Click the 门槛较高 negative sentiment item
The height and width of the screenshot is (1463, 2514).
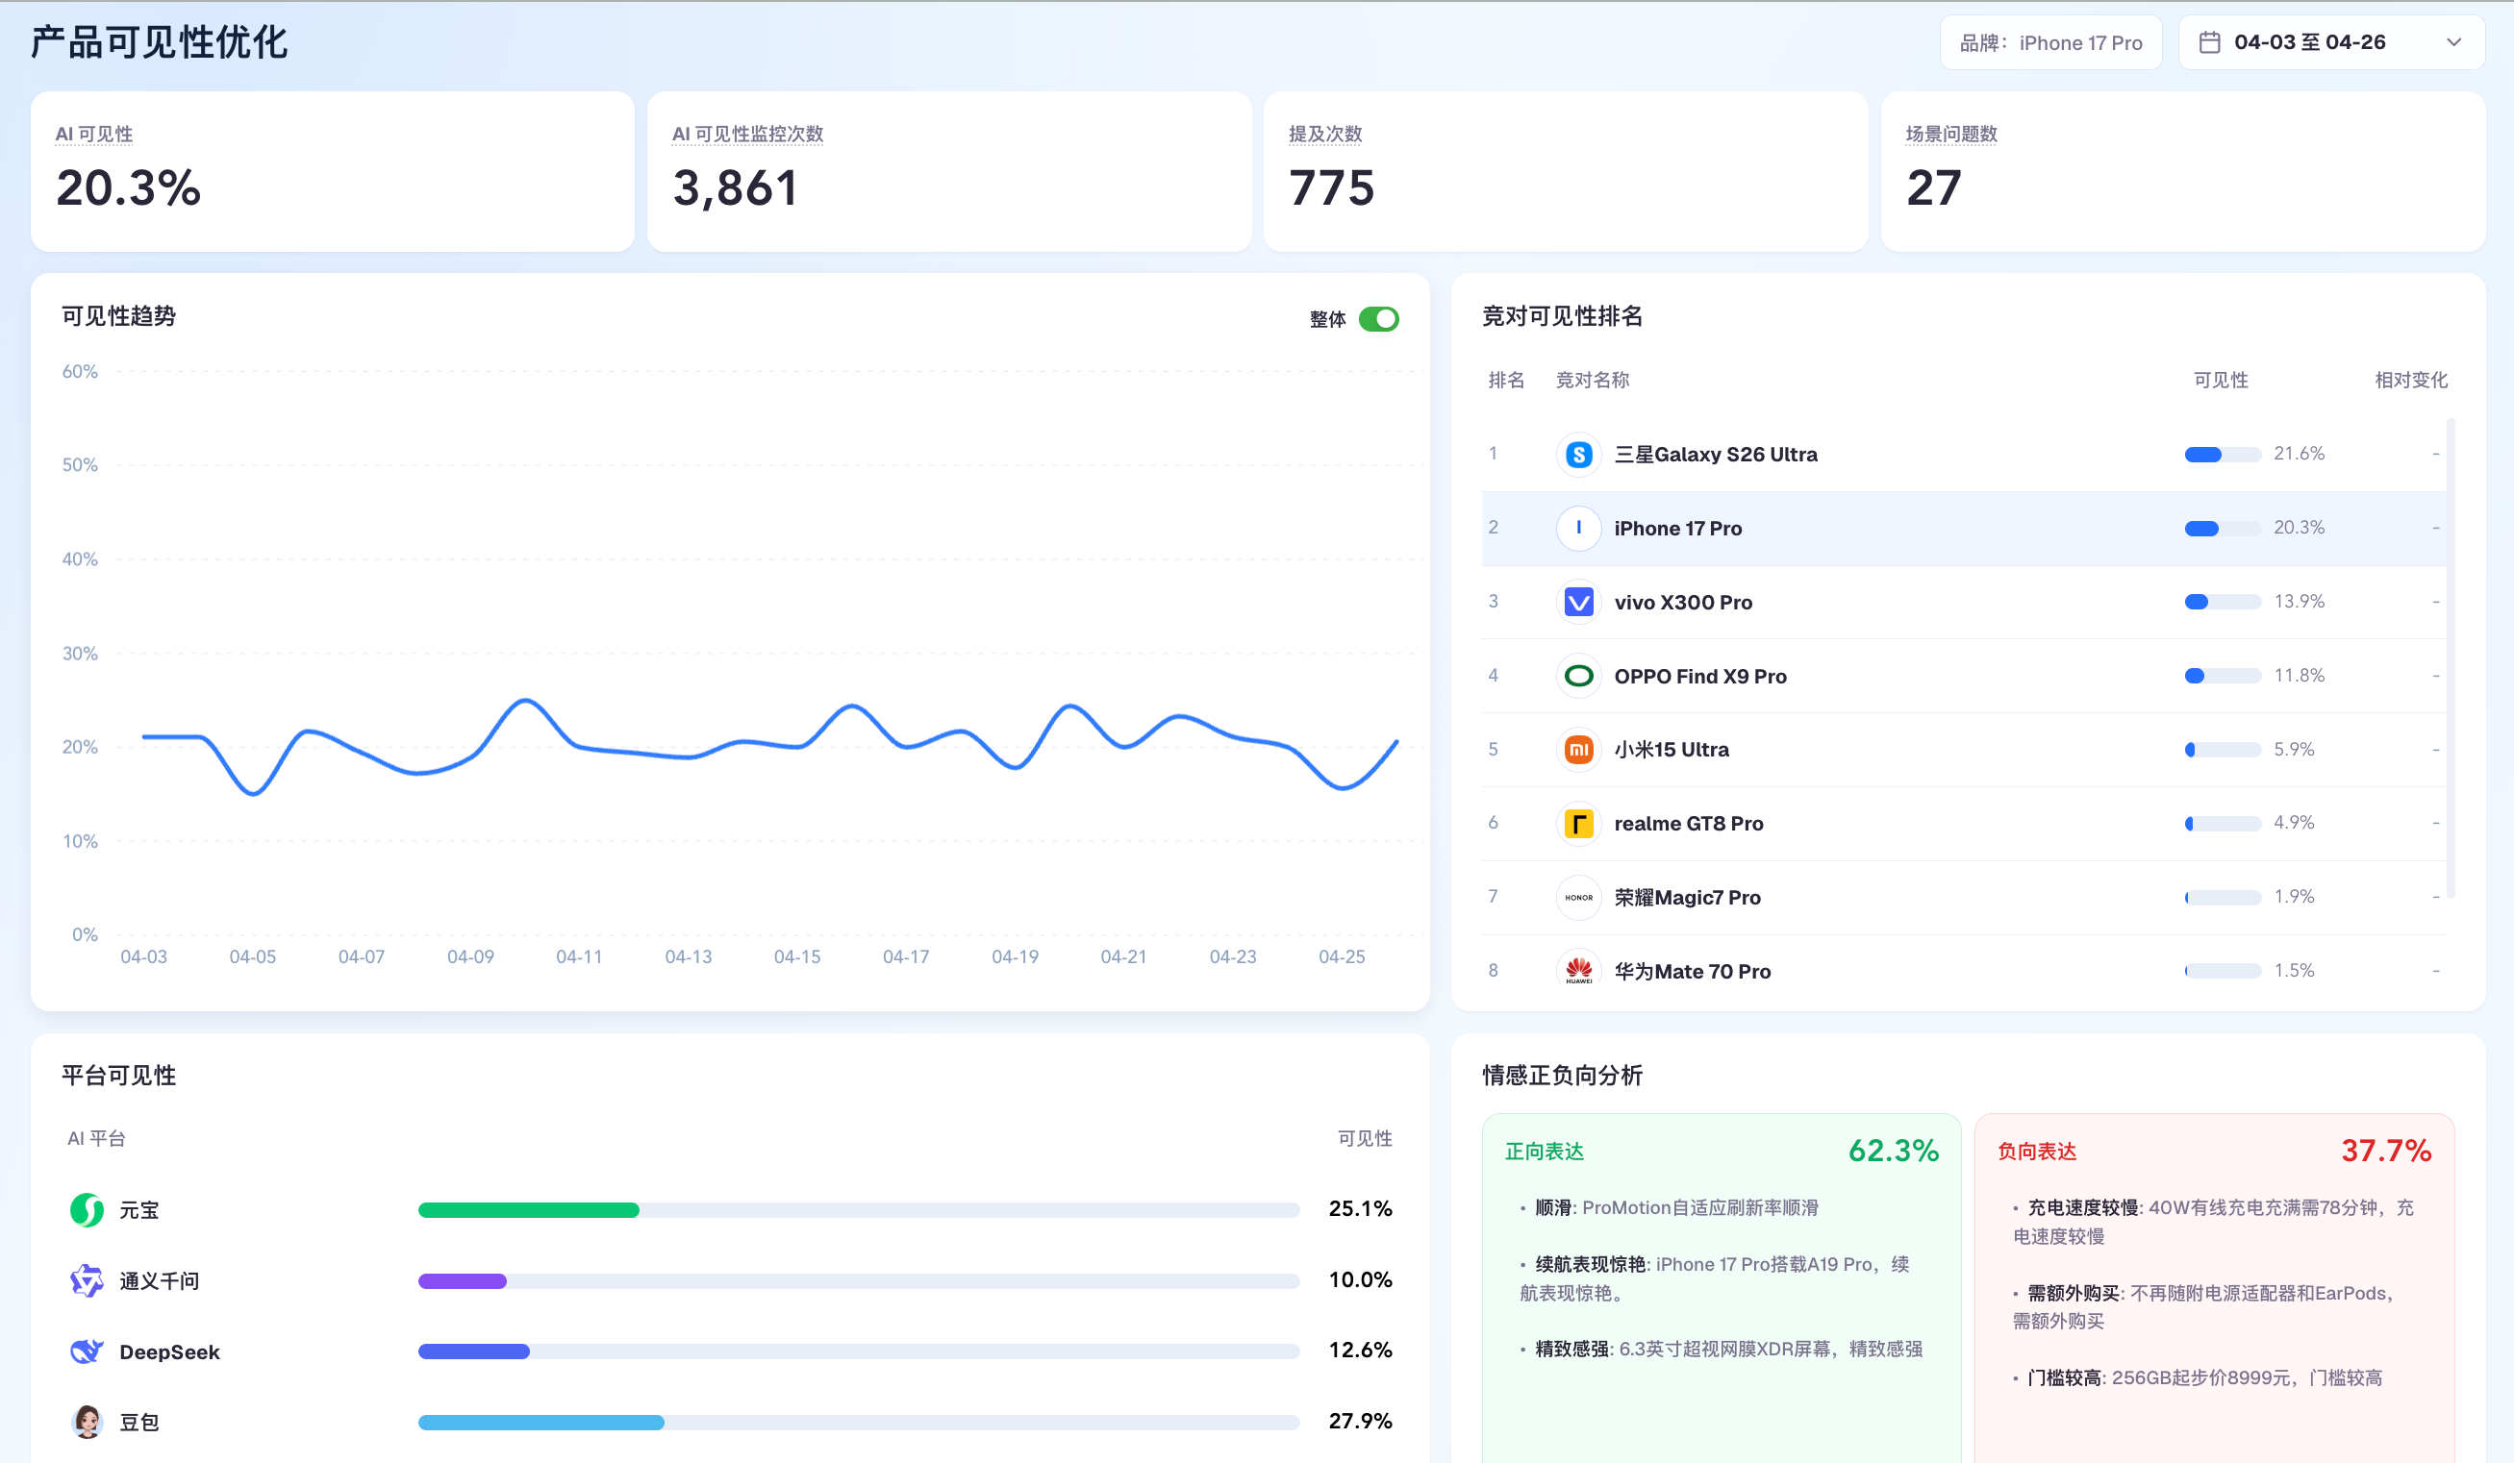click(2198, 1377)
